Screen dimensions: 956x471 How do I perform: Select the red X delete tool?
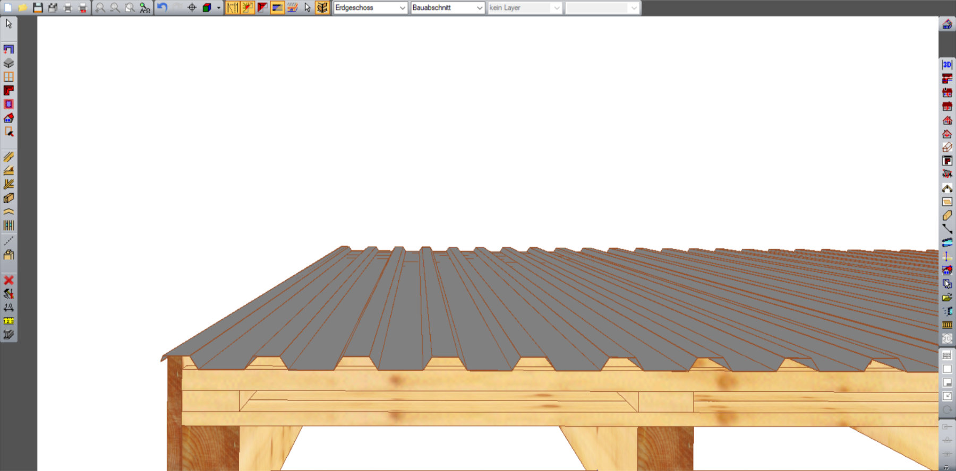(x=8, y=280)
